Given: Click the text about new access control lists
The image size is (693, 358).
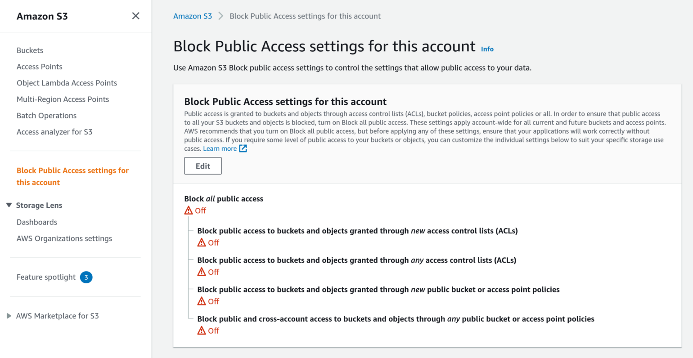Looking at the screenshot, I should [x=357, y=231].
